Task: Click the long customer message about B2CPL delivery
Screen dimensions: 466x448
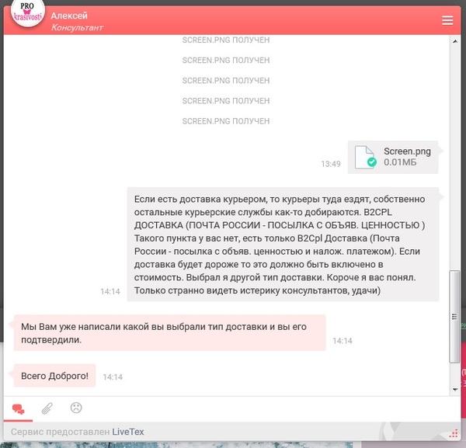Action: coord(283,245)
